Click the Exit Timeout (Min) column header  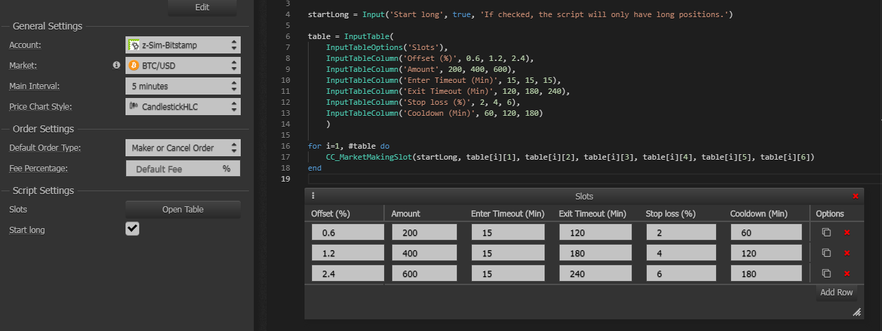click(593, 214)
